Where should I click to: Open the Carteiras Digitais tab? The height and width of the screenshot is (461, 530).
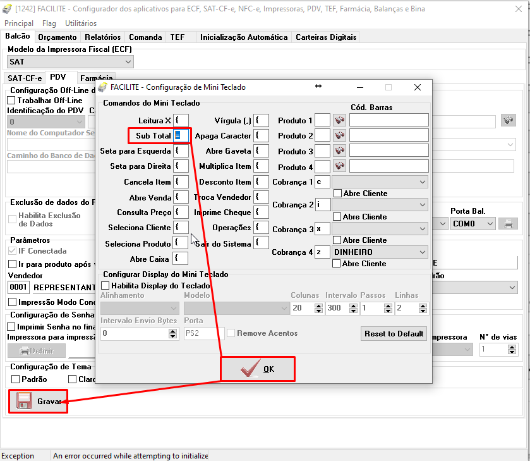click(x=326, y=37)
